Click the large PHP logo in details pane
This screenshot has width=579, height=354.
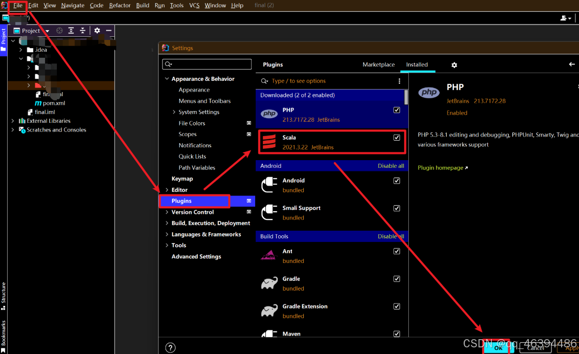click(429, 92)
